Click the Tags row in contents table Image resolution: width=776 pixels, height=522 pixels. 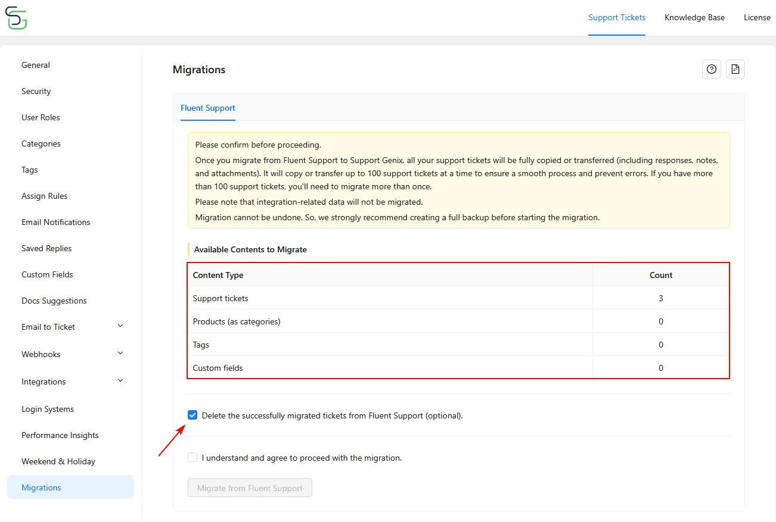[458, 345]
